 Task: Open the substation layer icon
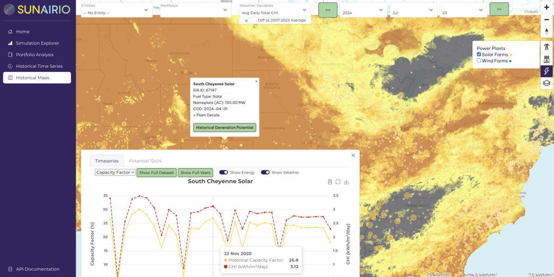547,59
